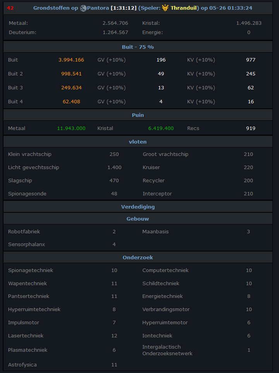Collapse the Onderzoek section header

tap(138, 257)
